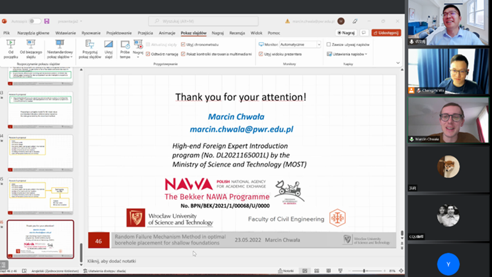This screenshot has height=277, width=492.
Task: Switch to the Wstawianie tab
Action: (66, 33)
